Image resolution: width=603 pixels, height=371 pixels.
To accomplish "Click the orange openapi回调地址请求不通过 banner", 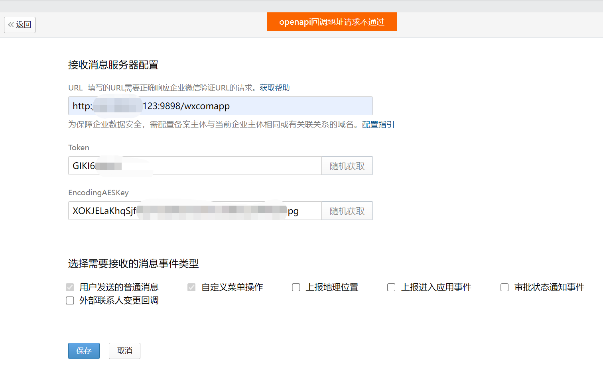I will [x=331, y=22].
